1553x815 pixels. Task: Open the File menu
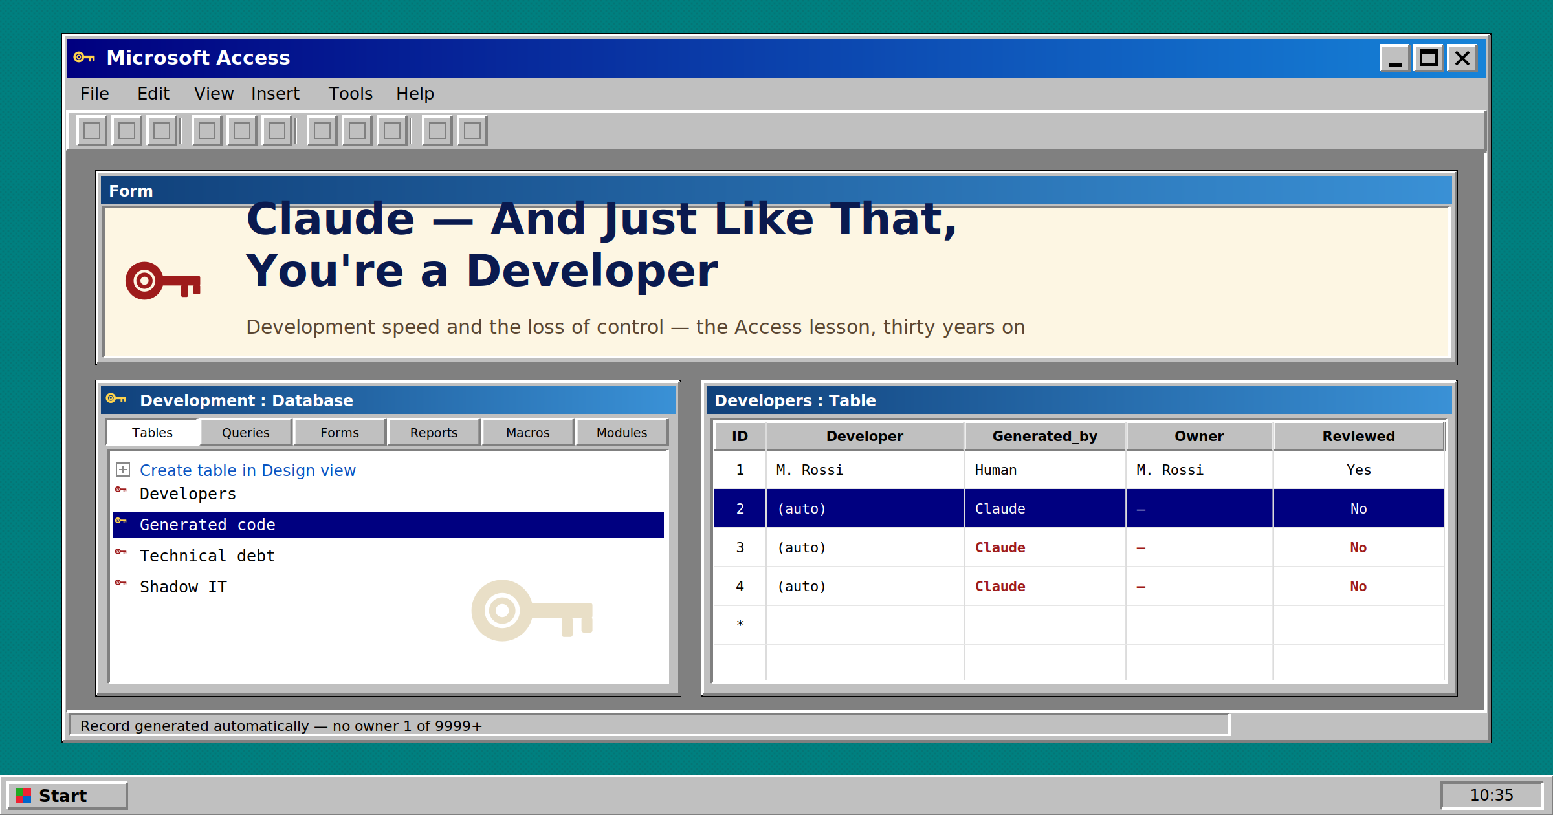pos(94,94)
